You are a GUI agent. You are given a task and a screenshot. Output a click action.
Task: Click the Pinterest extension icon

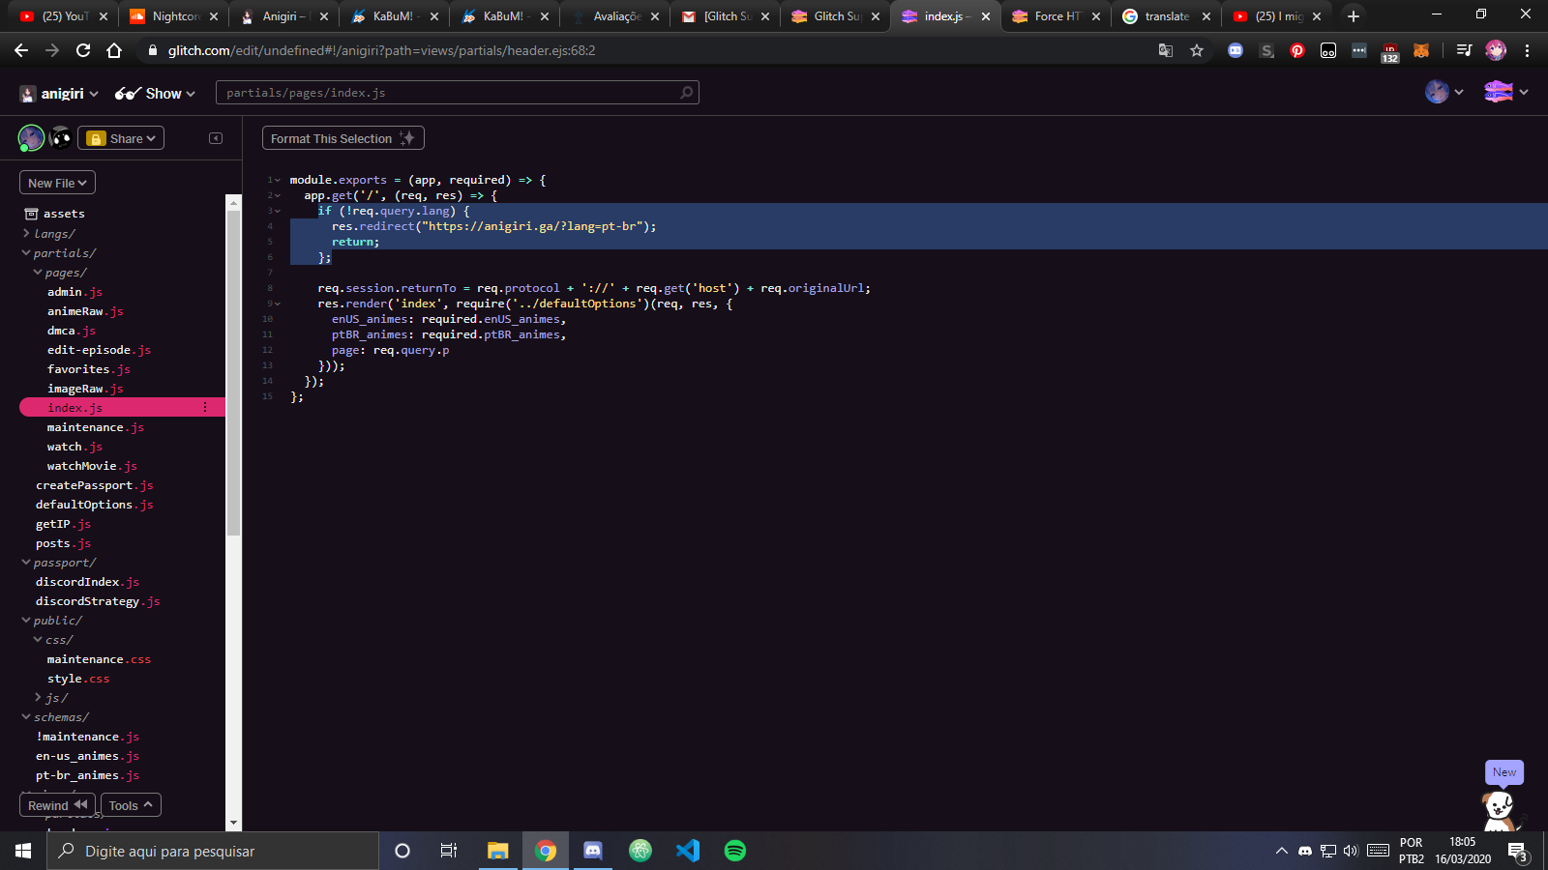click(1297, 50)
